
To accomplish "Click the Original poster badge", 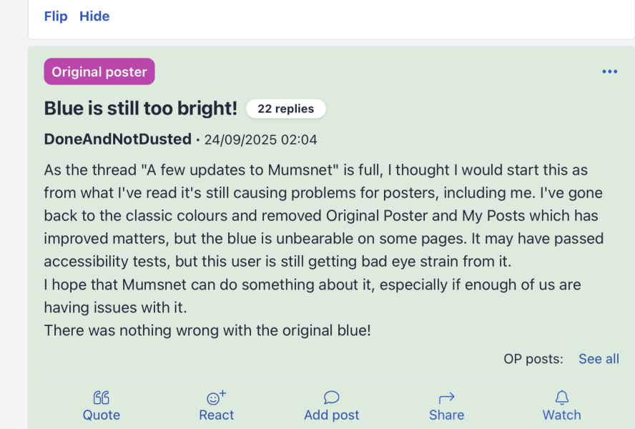I will coord(99,71).
